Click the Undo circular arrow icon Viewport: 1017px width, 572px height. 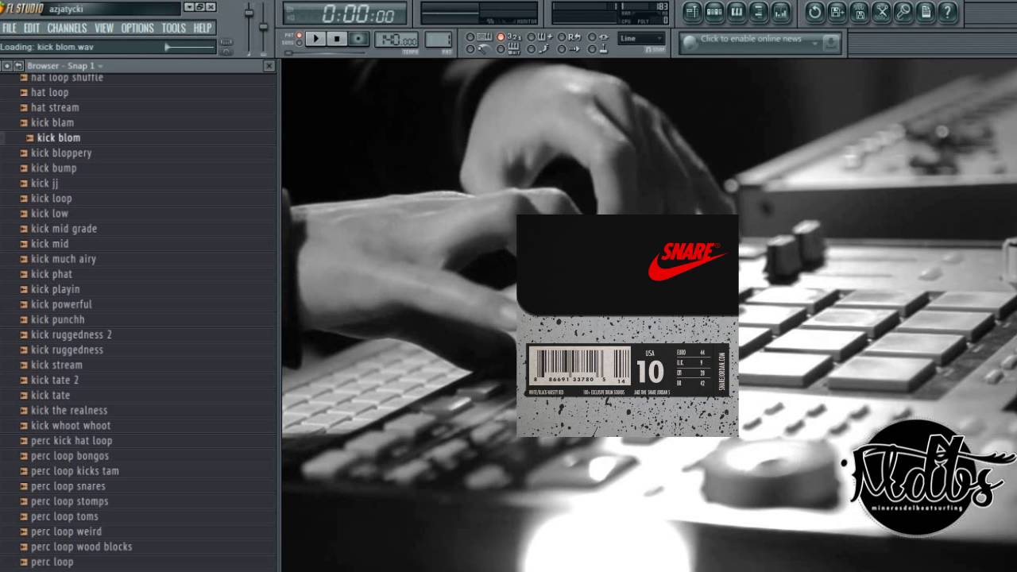[x=814, y=12]
